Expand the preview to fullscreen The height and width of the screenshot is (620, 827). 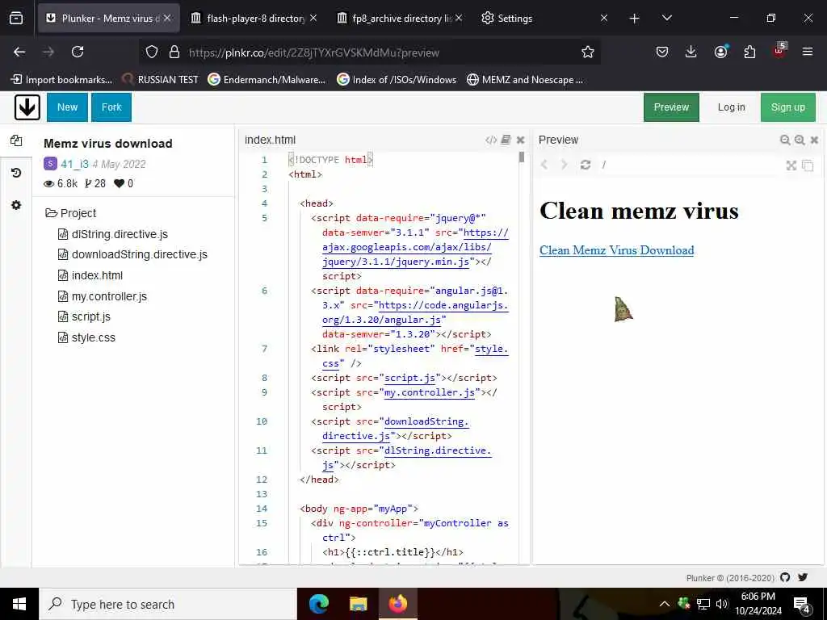pyautogui.click(x=791, y=165)
